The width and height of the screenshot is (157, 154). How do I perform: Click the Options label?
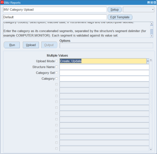(x=65, y=41)
